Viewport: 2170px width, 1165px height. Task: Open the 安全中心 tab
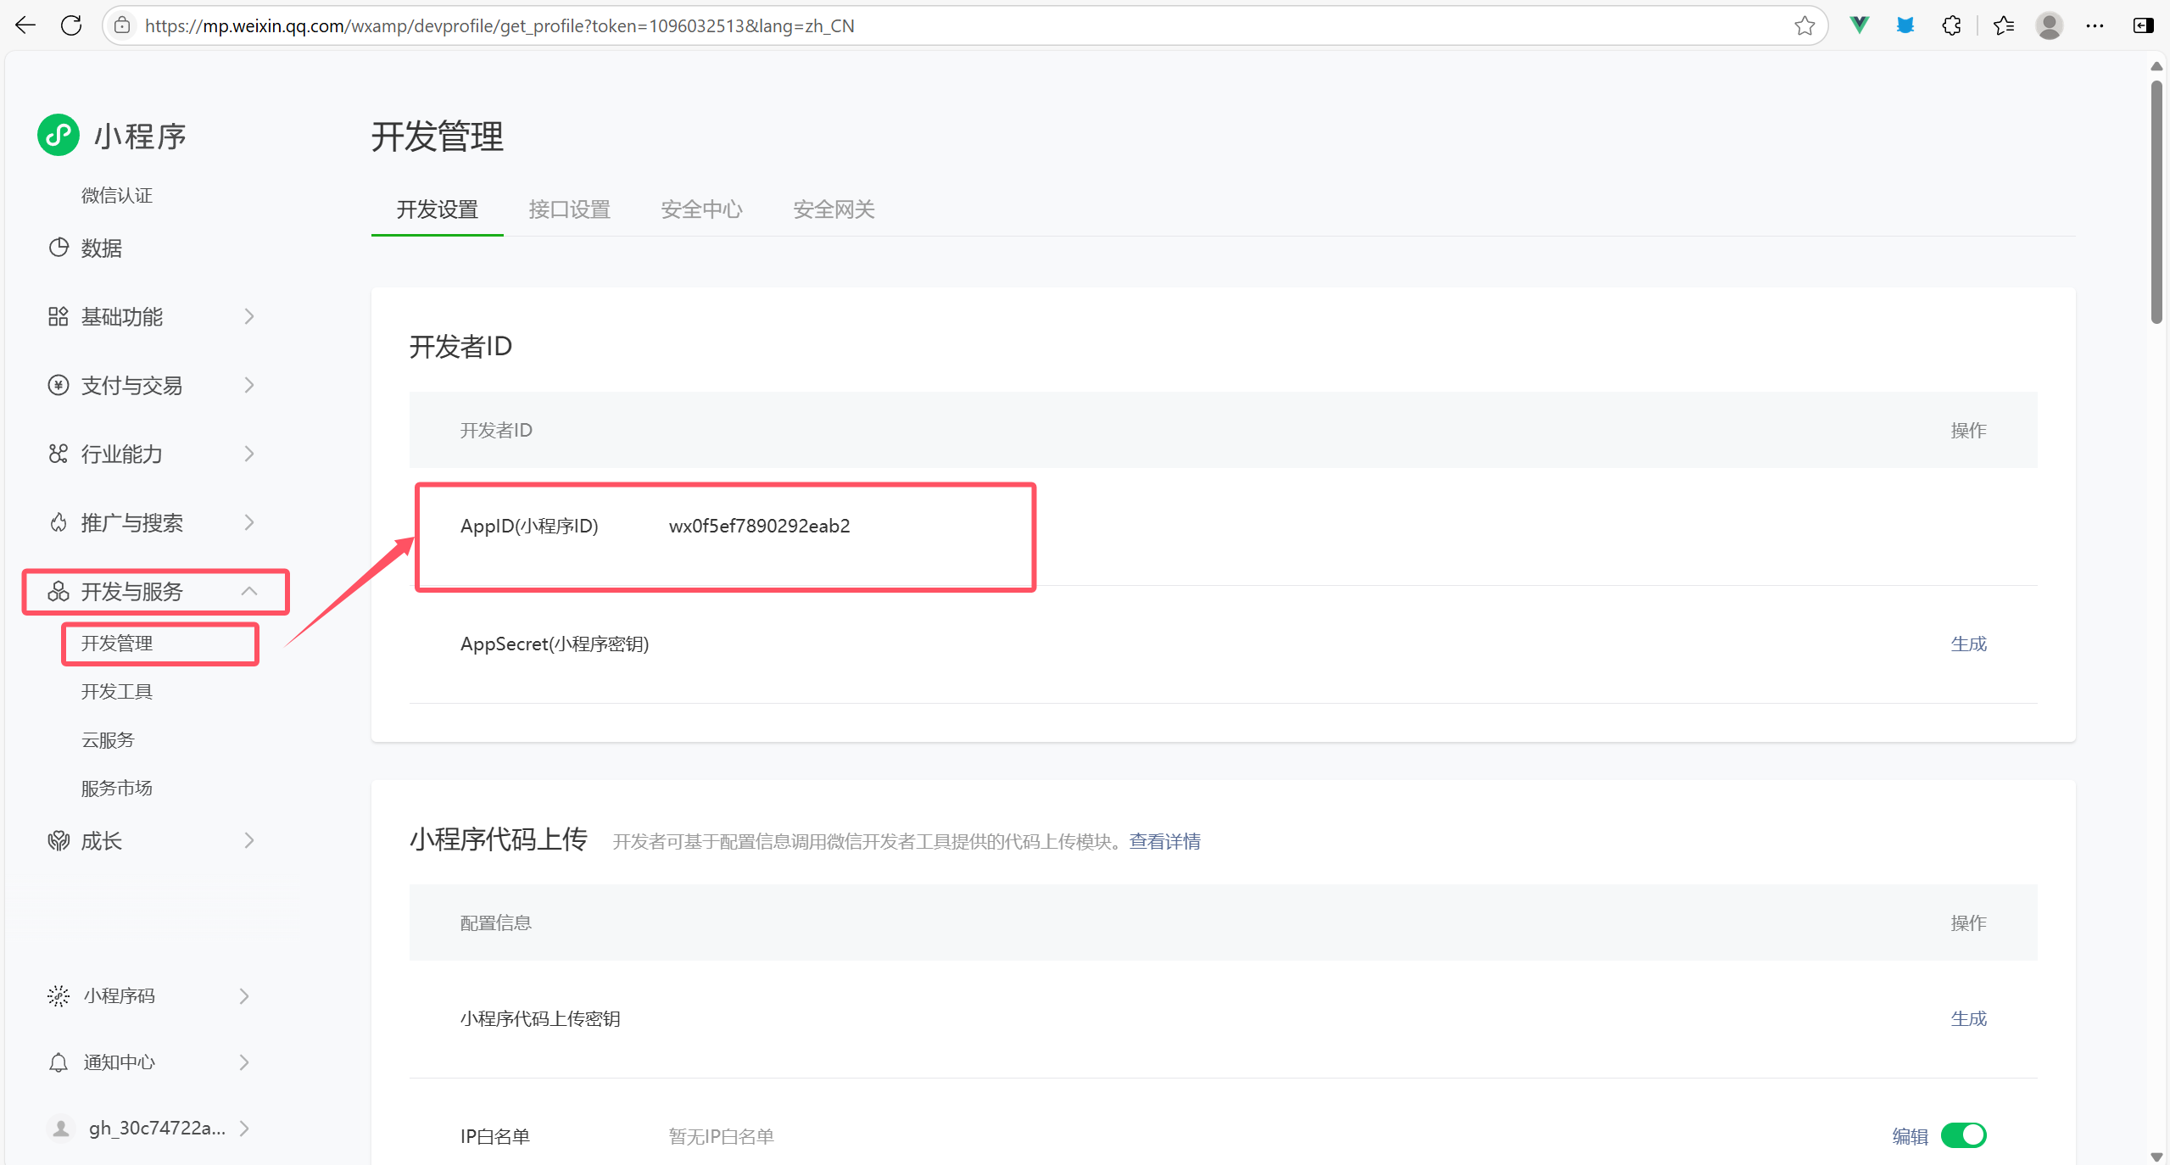pyautogui.click(x=701, y=209)
